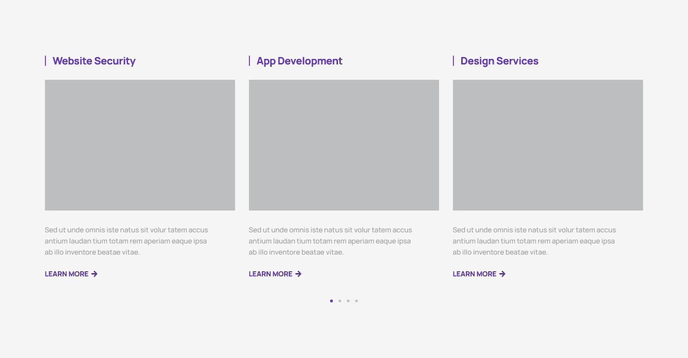The height and width of the screenshot is (358, 688).
Task: Click the arrow icon under Website Security
Action: [x=95, y=274]
